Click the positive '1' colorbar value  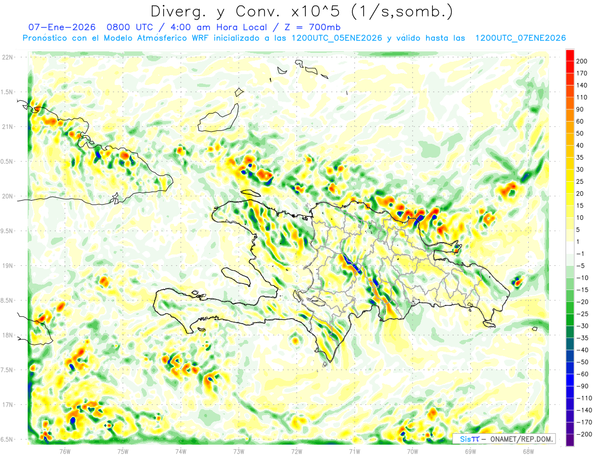pos(578,242)
